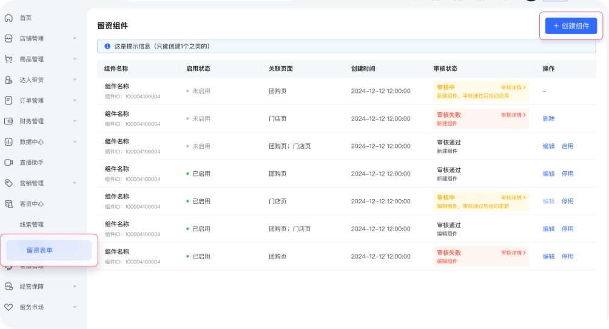Viewport: 609px width, 329px height.
Task: Click the 财务管理 wallet icon
Action: coord(8,121)
